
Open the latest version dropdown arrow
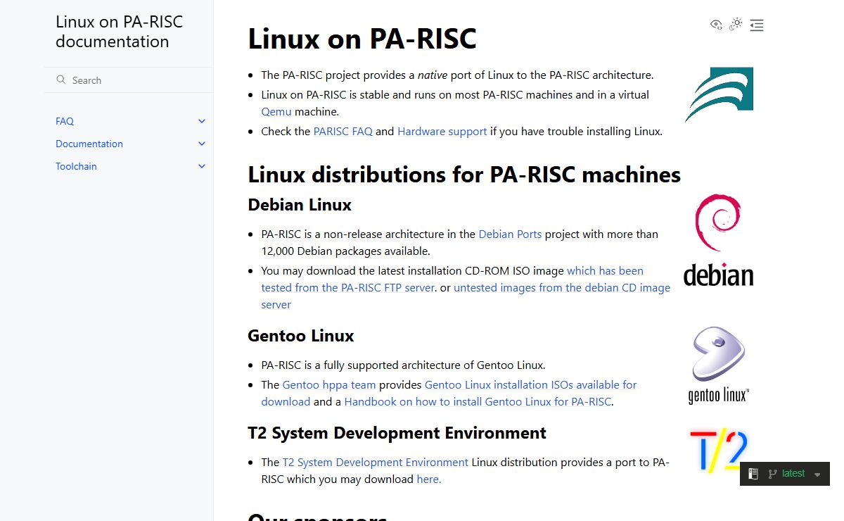(x=817, y=475)
